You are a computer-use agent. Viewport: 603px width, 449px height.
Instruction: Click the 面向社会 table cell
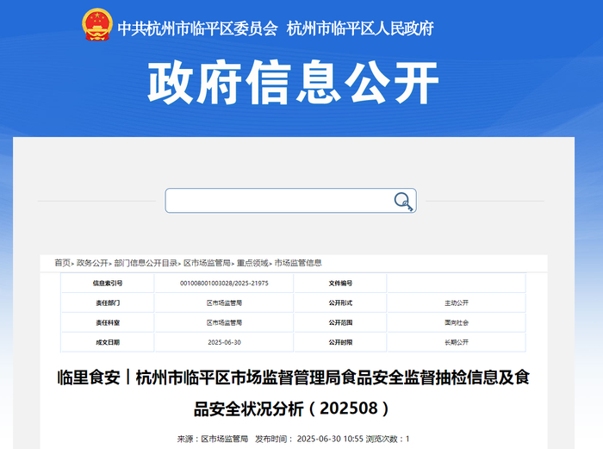pos(457,322)
